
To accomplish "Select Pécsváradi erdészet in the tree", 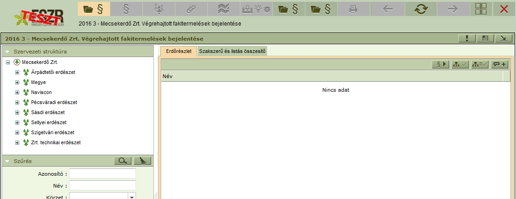I will pyautogui.click(x=54, y=102).
